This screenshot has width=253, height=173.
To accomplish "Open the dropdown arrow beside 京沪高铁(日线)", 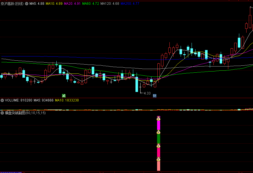I will 27,4.
